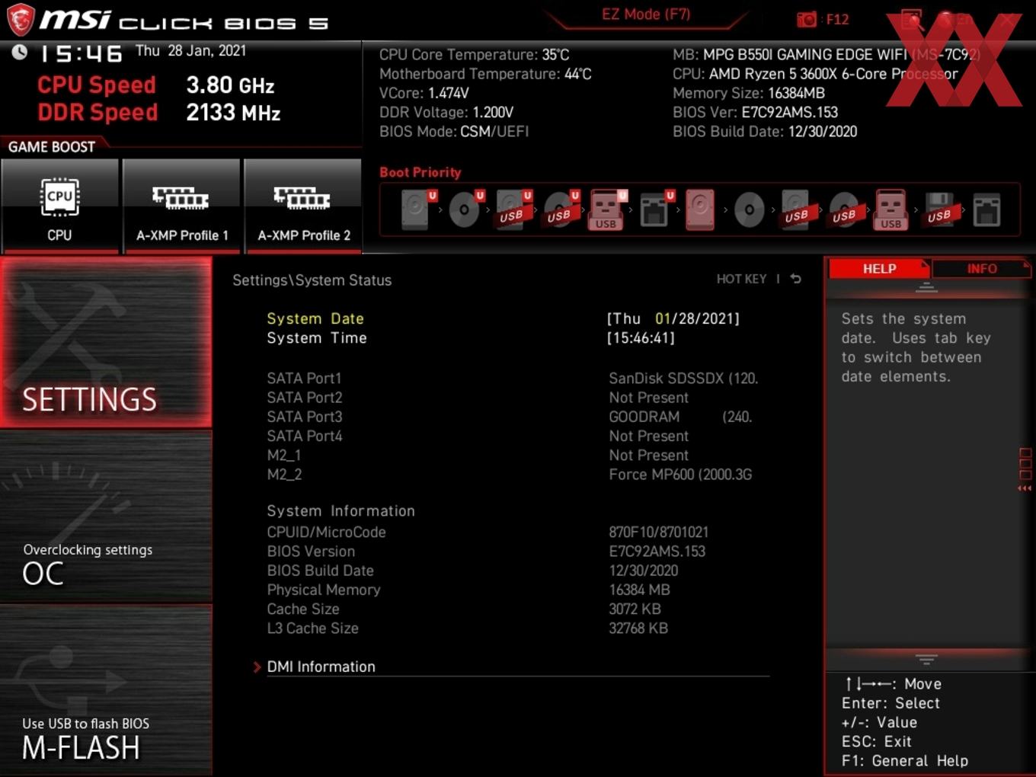1036x777 pixels.
Task: Open the language selector En icon
Action: tap(954, 20)
